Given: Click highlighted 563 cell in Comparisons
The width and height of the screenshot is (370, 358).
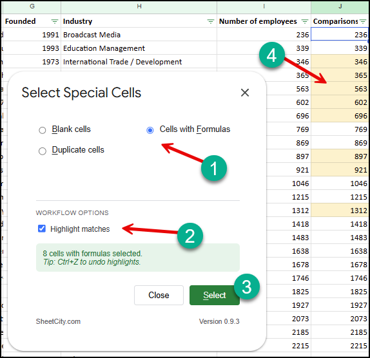Looking at the screenshot, I should point(340,89).
